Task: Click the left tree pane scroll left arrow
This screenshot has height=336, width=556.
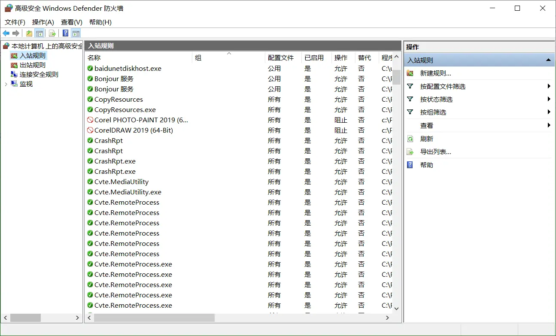Action: coord(5,318)
